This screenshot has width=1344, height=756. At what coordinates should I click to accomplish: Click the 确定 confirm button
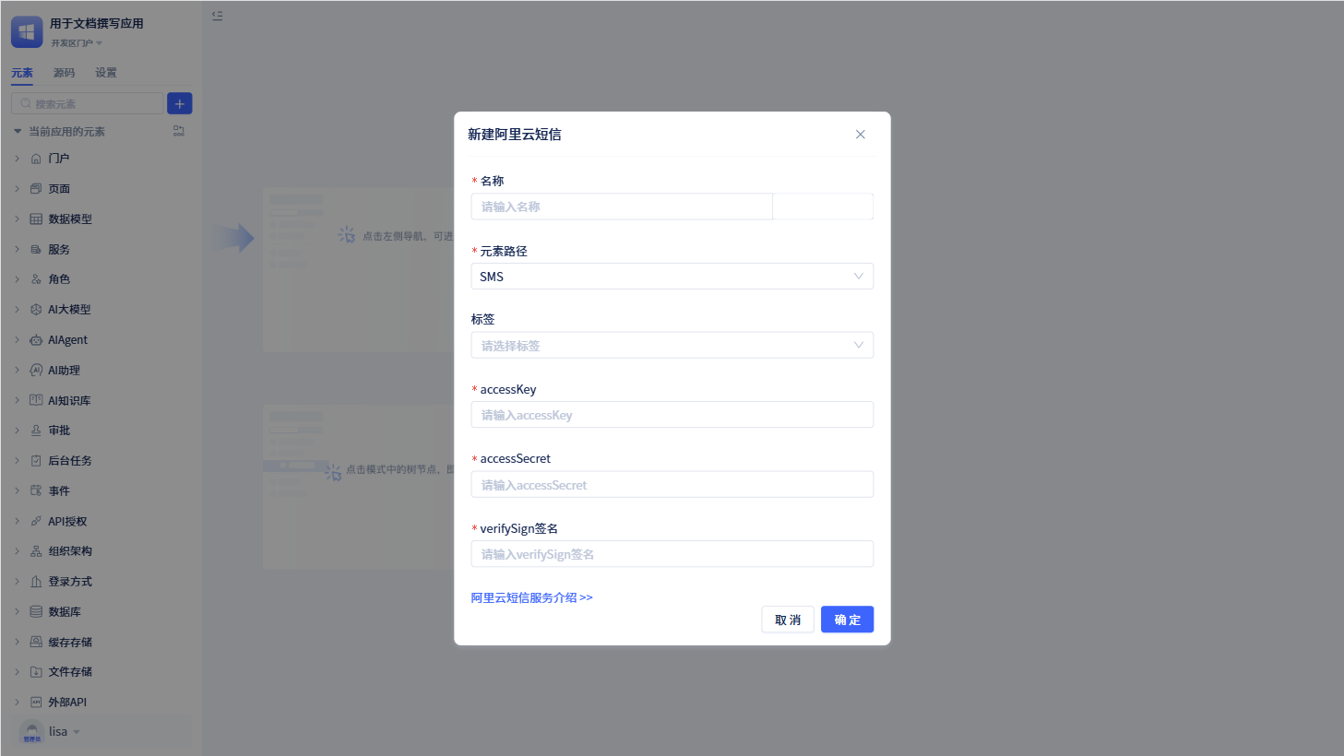847,620
